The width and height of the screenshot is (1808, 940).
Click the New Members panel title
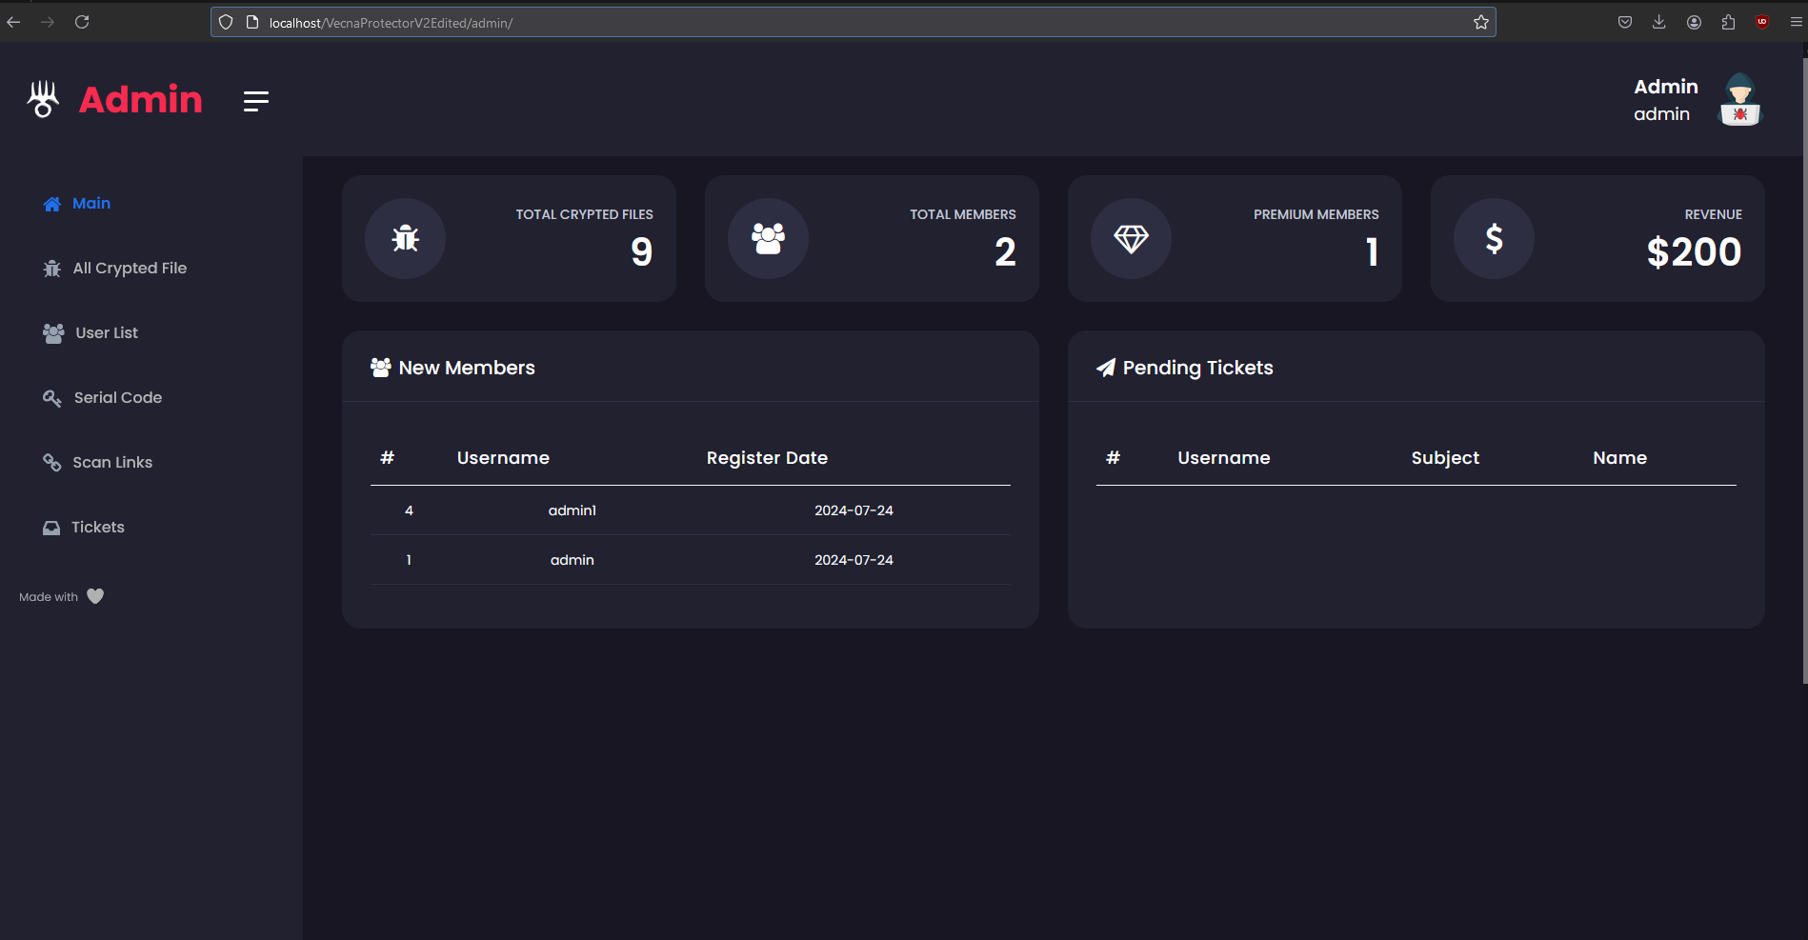point(467,368)
